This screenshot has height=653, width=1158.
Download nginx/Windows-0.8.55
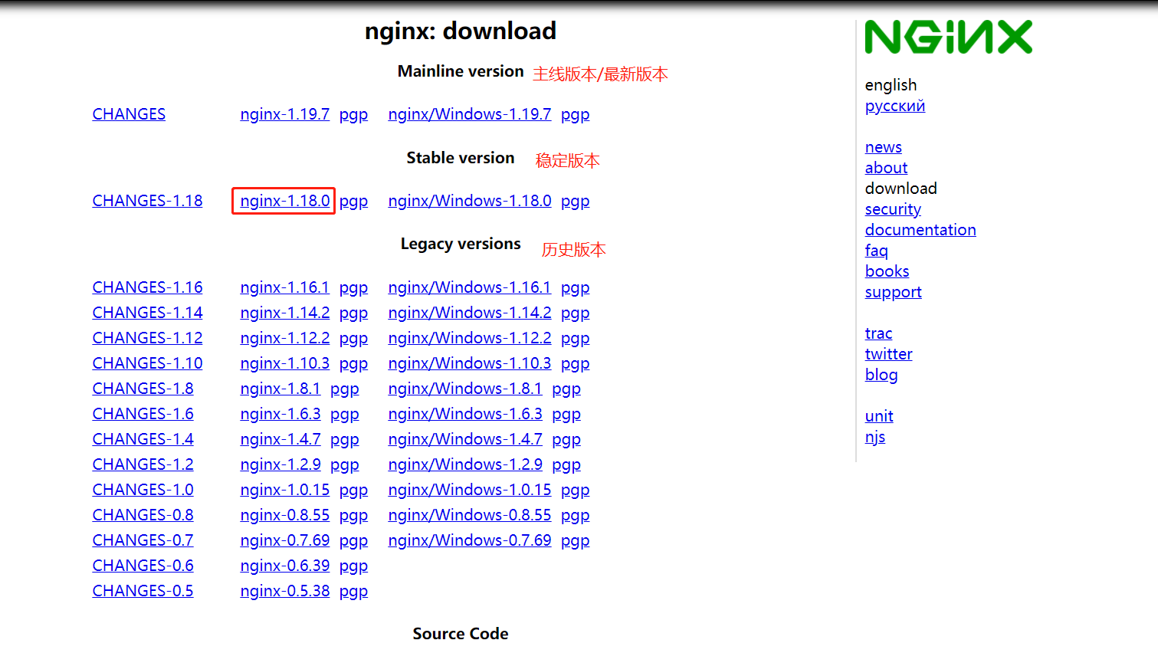pyautogui.click(x=470, y=515)
